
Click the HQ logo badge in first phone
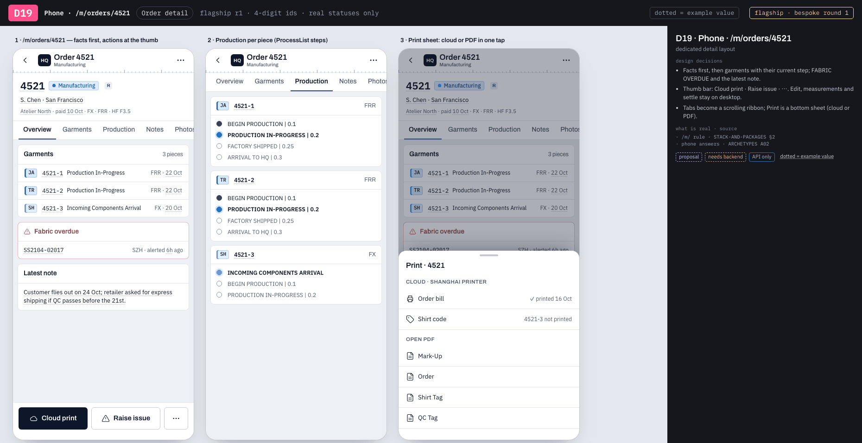tap(44, 60)
